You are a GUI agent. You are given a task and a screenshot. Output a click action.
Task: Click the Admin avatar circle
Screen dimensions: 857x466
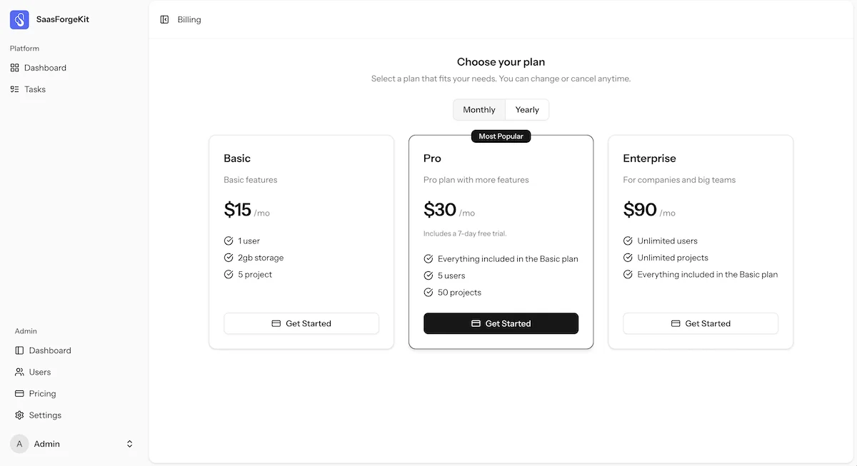pos(19,444)
